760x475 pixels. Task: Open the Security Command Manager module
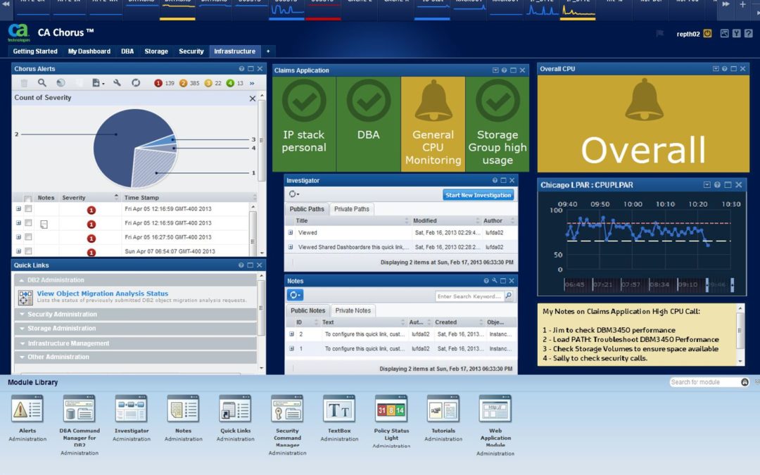coord(287,409)
